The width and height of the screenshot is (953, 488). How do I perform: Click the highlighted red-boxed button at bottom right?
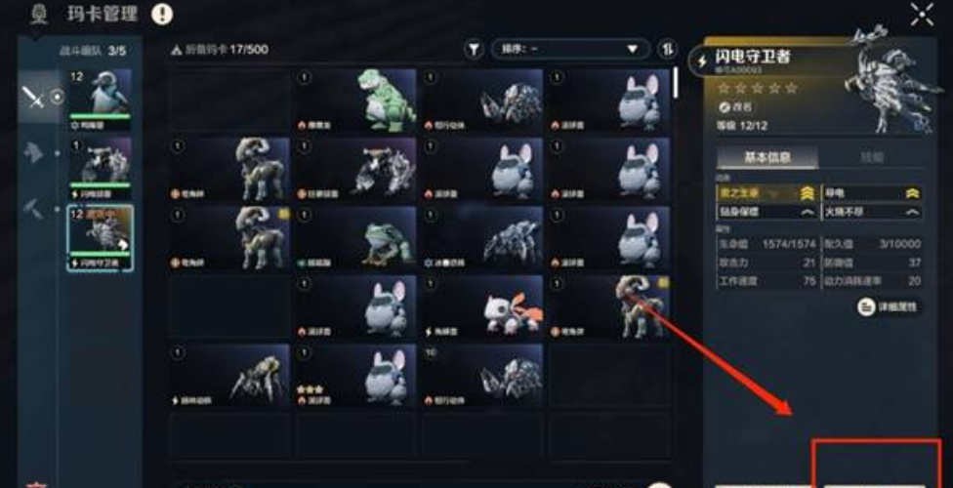pyautogui.click(x=877, y=463)
